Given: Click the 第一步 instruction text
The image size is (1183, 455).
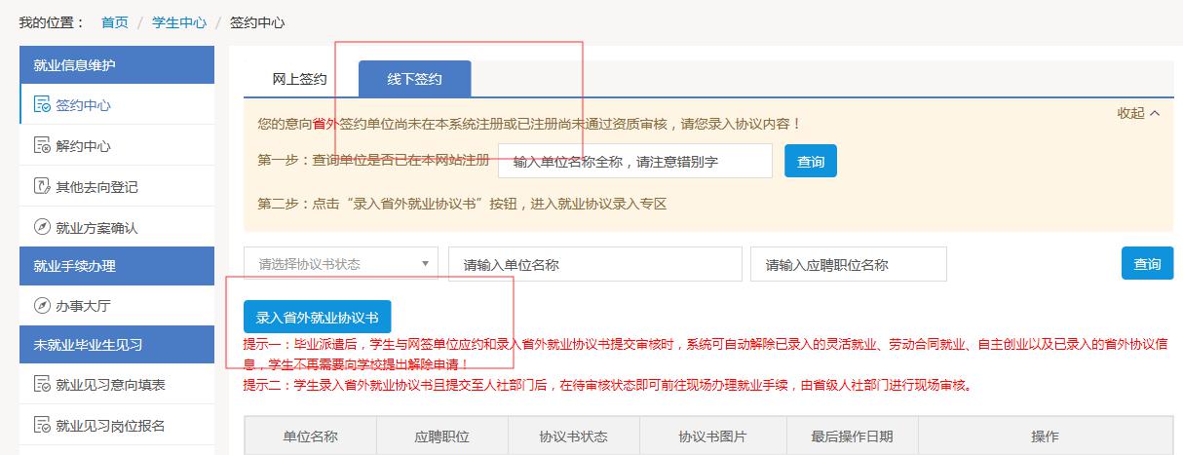Looking at the screenshot, I should pyautogui.click(x=373, y=162).
